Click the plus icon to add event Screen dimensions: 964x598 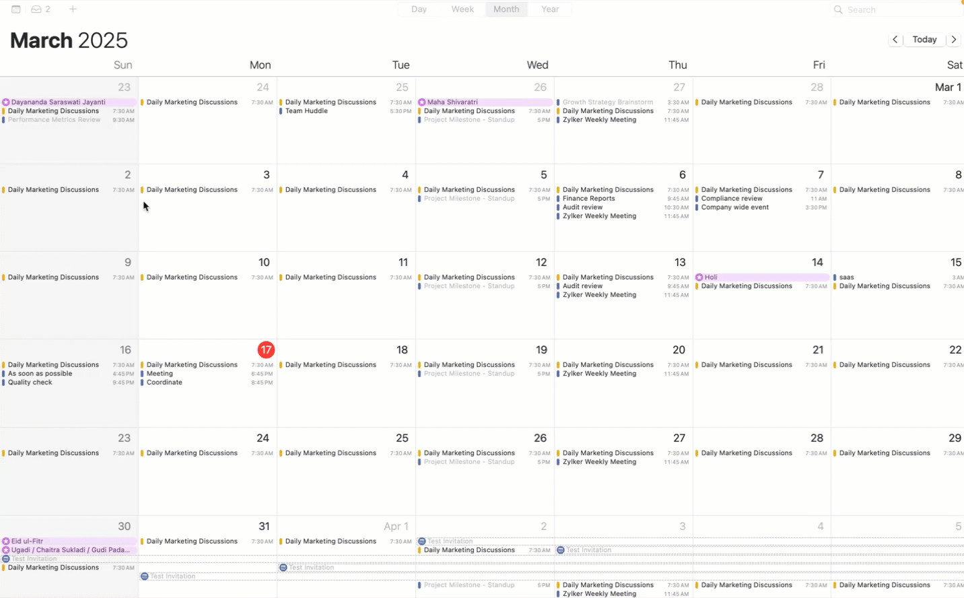click(73, 9)
